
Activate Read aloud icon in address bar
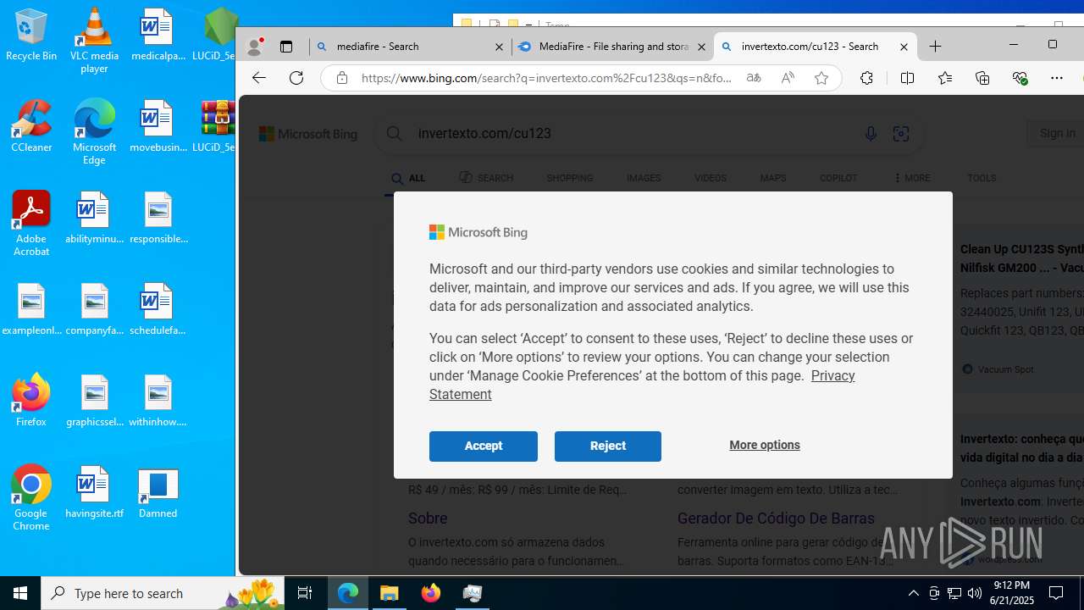pos(788,78)
